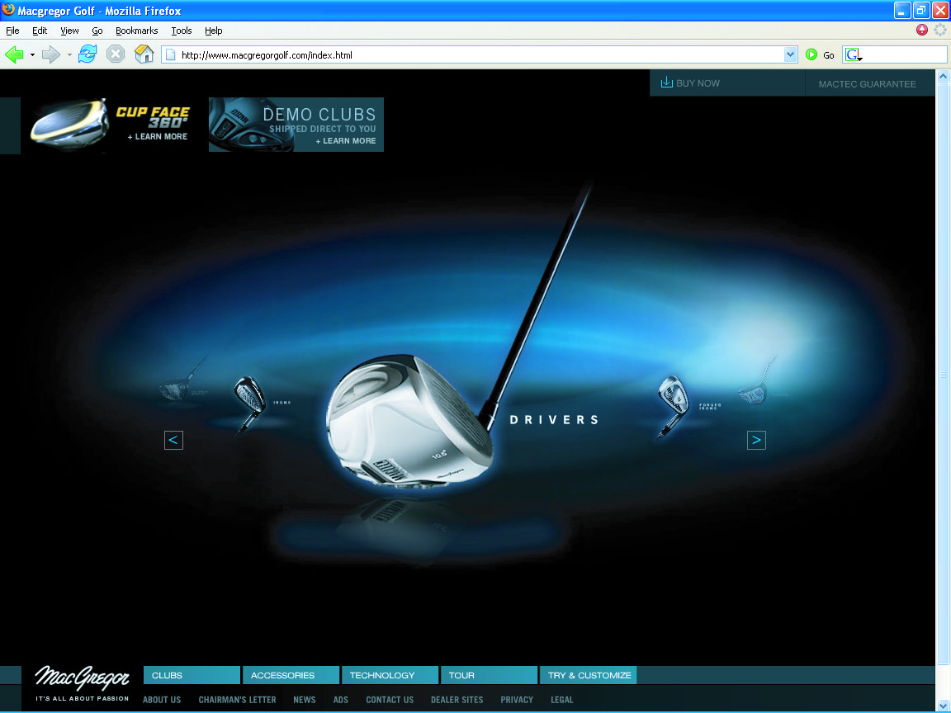
Task: Click the scrollbar up arrow
Action: (x=943, y=77)
